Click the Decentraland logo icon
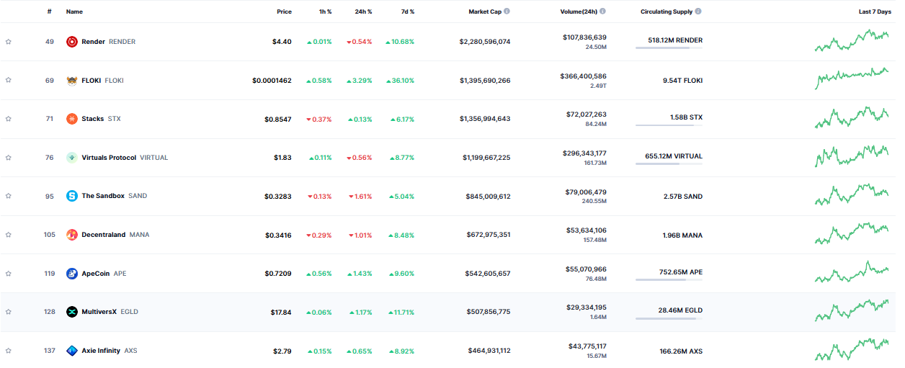Screen dimensions: 905x368 click(x=72, y=235)
